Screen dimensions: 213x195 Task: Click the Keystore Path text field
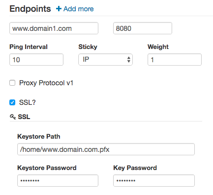pos(106,149)
